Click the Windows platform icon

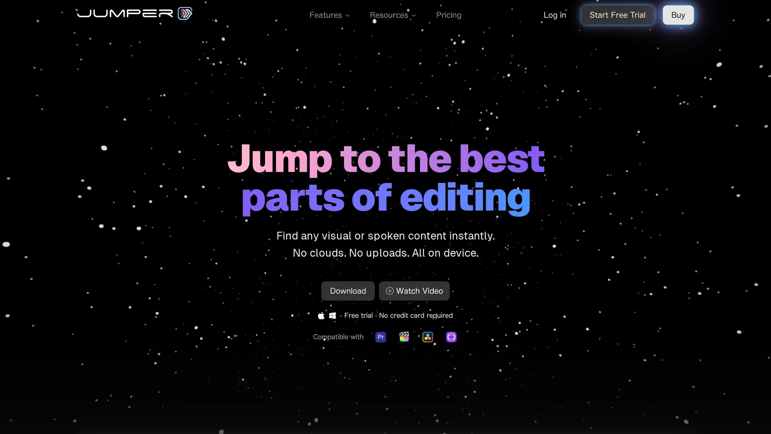[x=332, y=316]
